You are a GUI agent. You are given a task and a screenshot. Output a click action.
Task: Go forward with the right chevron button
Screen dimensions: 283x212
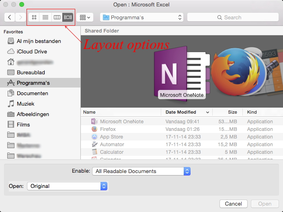21,17
